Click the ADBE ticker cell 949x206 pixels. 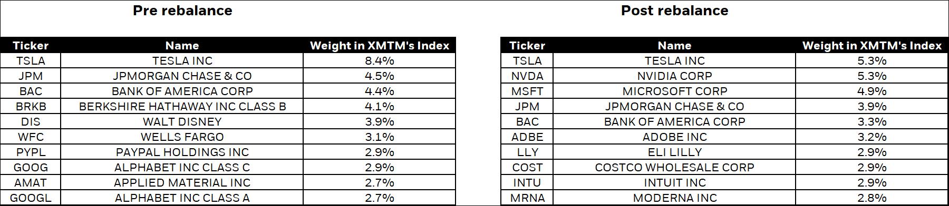527,137
